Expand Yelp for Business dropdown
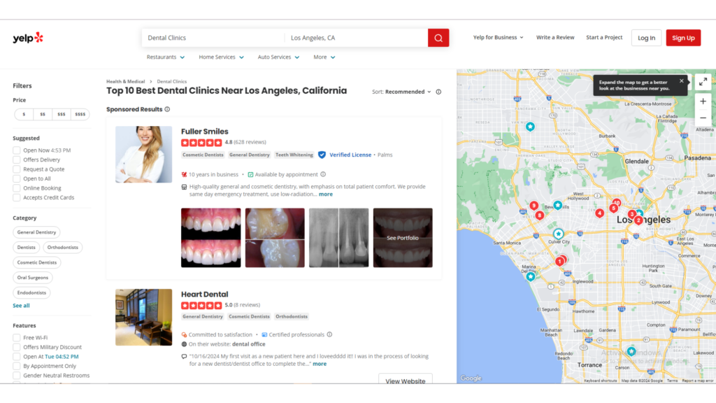This screenshot has height=403, width=716. pyautogui.click(x=498, y=38)
